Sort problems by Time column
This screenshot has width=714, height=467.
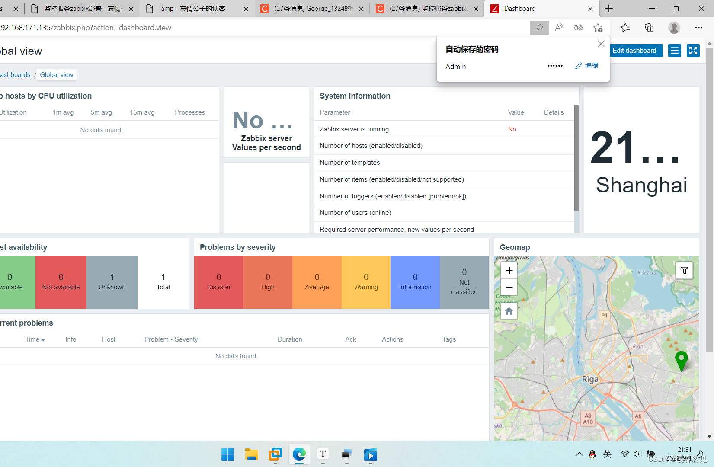click(x=35, y=339)
